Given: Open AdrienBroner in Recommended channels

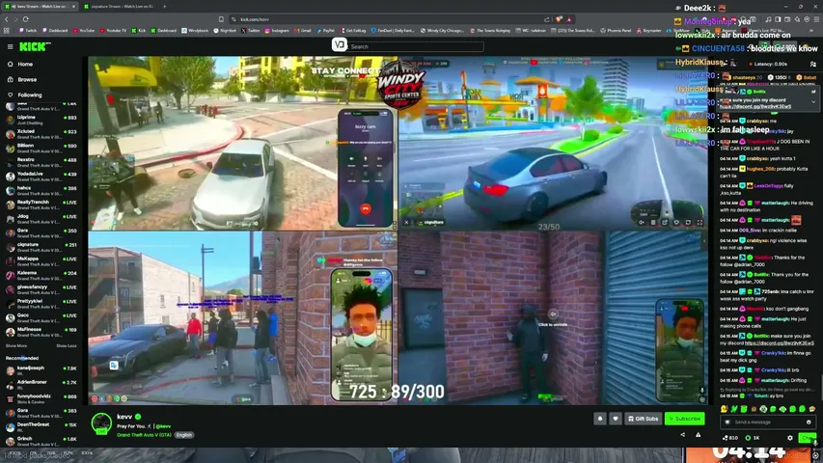Looking at the screenshot, I should (x=41, y=385).
